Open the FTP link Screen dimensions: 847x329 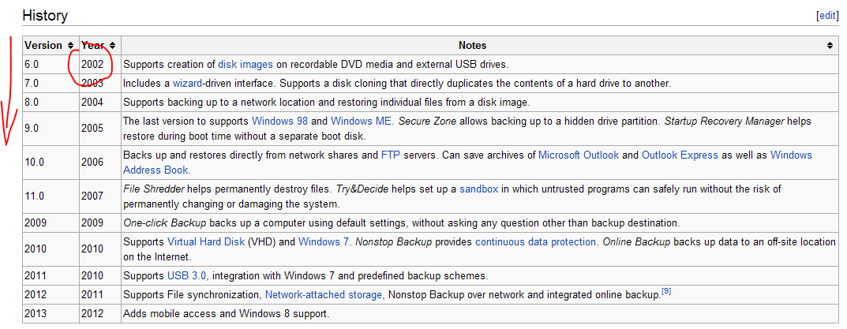tap(390, 155)
